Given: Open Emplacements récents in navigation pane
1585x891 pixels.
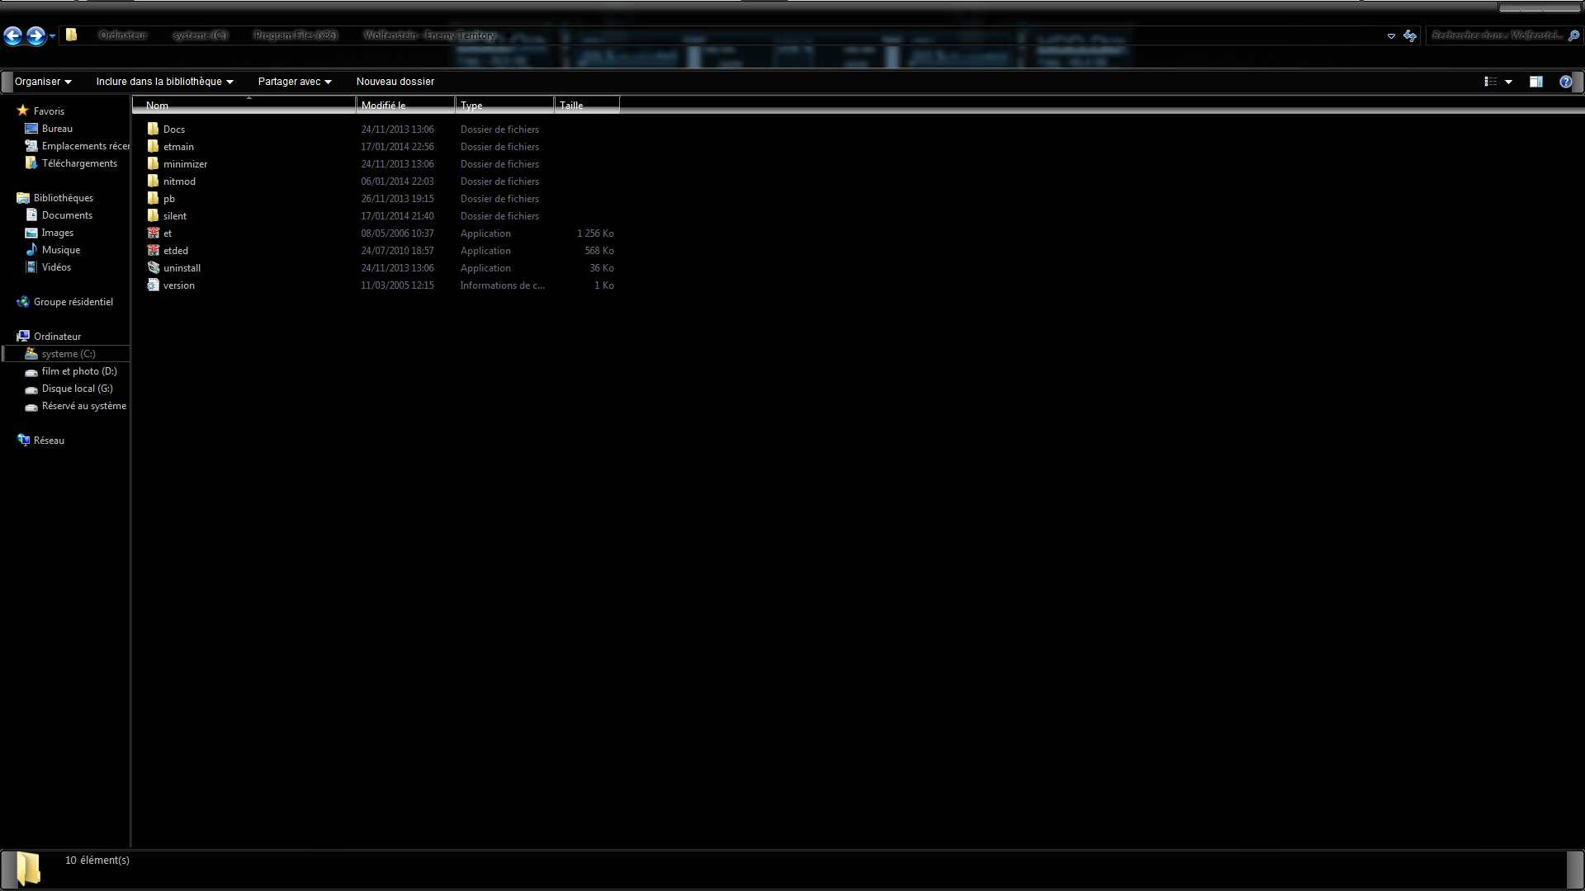Looking at the screenshot, I should coord(86,146).
